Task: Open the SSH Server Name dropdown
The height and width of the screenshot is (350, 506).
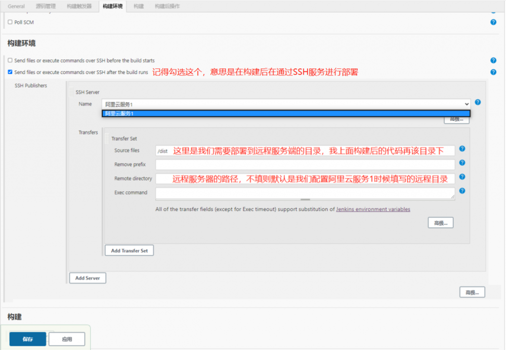Action: (286, 104)
